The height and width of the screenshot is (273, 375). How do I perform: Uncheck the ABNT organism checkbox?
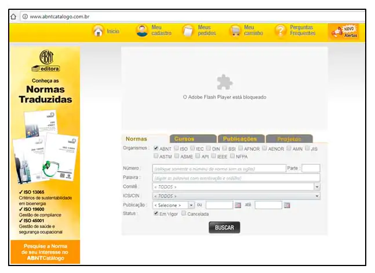(156, 148)
